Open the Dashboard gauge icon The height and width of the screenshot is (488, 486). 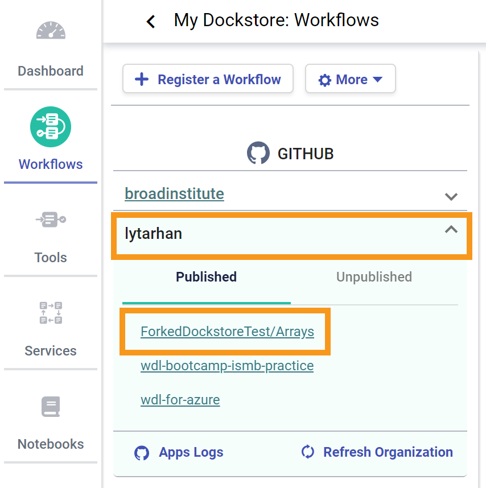click(51, 31)
